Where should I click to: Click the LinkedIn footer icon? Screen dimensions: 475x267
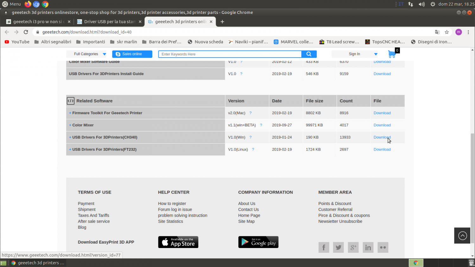[x=368, y=247]
